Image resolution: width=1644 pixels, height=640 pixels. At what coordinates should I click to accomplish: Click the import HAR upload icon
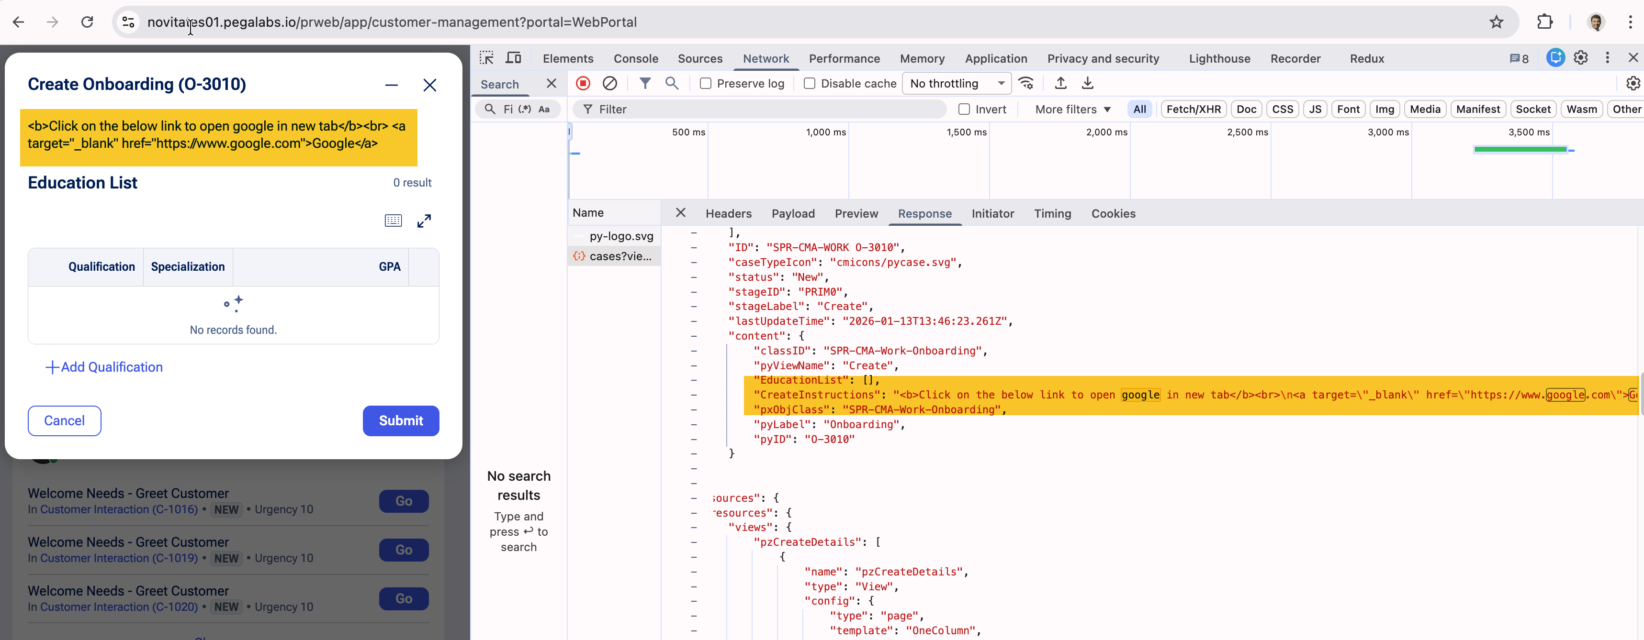pos(1060,84)
